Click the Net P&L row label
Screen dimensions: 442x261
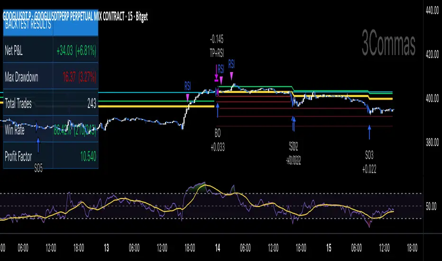click(14, 51)
